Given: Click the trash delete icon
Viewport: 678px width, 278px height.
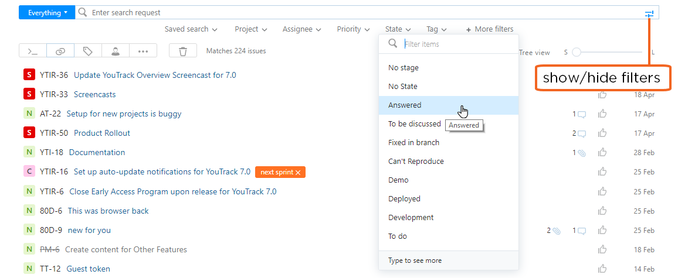Looking at the screenshot, I should click(183, 52).
